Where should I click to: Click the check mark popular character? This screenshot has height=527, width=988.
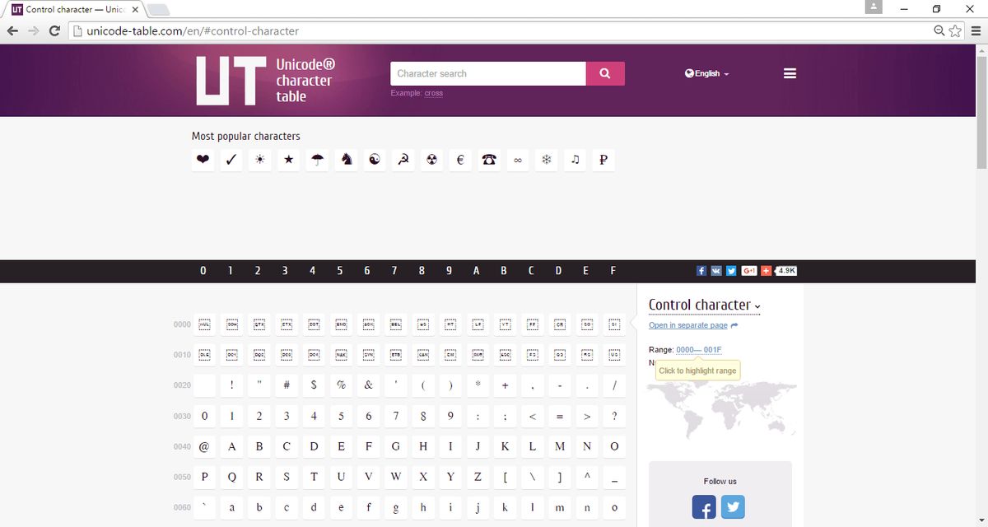[231, 160]
